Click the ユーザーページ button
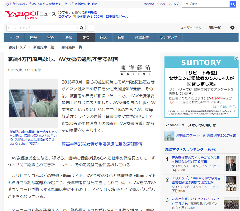This screenshot has width=240, height=211. [191, 28]
